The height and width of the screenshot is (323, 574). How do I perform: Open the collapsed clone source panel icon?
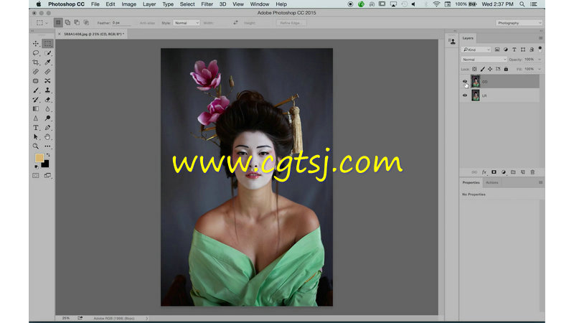click(453, 42)
